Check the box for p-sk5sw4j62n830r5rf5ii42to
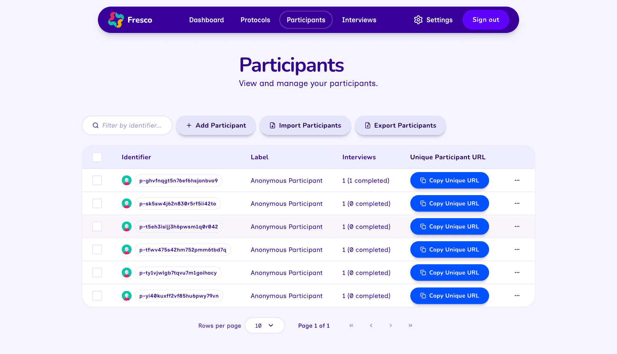 pyautogui.click(x=97, y=203)
